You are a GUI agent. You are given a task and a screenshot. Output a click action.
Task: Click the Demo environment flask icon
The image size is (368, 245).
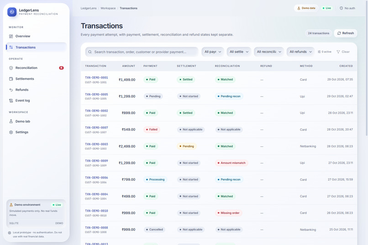click(11, 205)
